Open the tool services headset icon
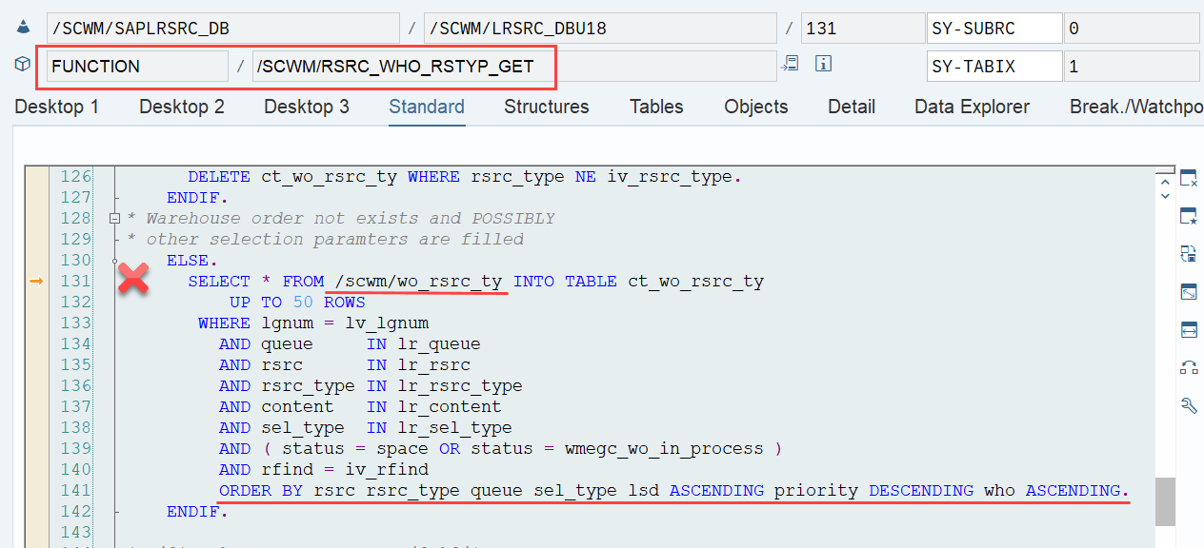This screenshot has height=548, width=1204. pyautogui.click(x=1189, y=367)
